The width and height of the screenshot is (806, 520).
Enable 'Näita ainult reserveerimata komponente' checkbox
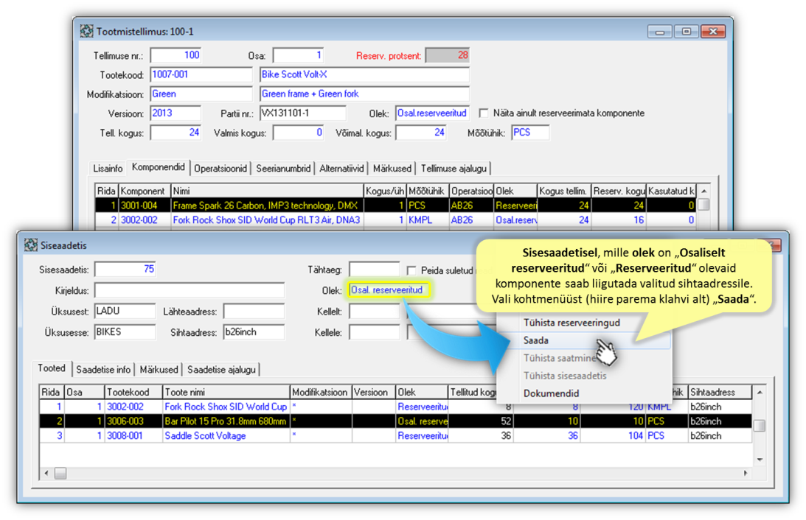click(484, 113)
